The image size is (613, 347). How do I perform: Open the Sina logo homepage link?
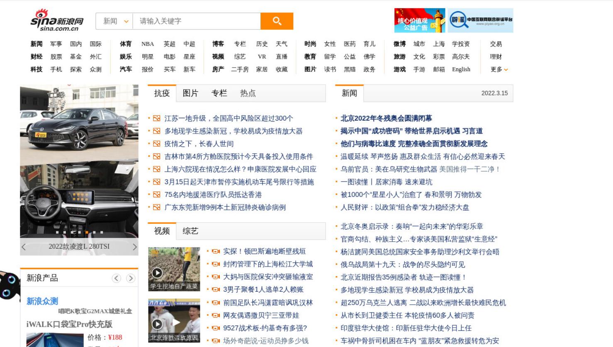click(x=57, y=20)
